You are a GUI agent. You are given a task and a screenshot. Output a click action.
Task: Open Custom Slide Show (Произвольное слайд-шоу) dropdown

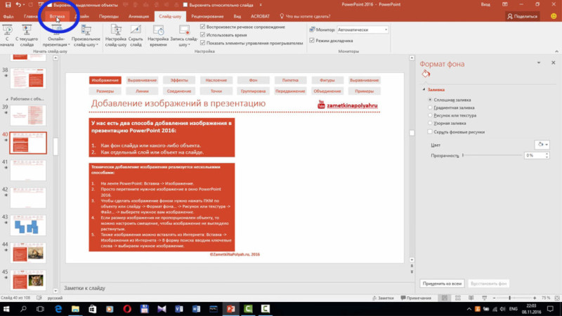86,36
